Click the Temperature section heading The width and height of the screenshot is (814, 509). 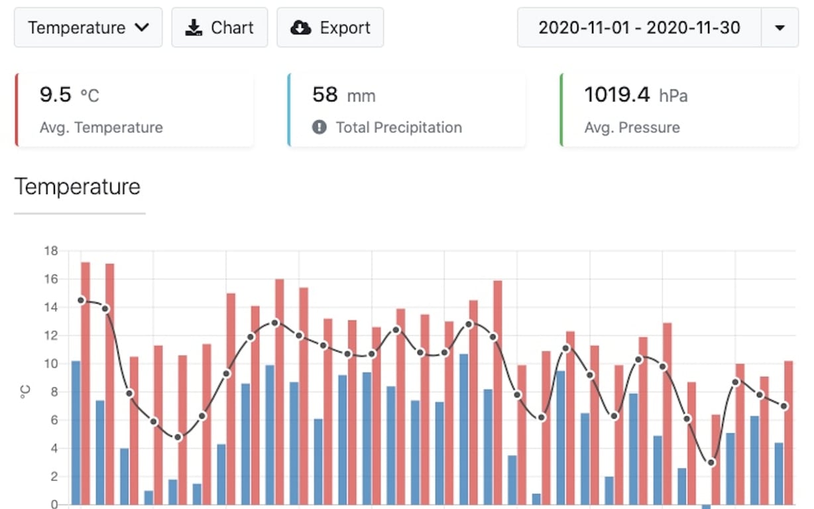pos(78,187)
